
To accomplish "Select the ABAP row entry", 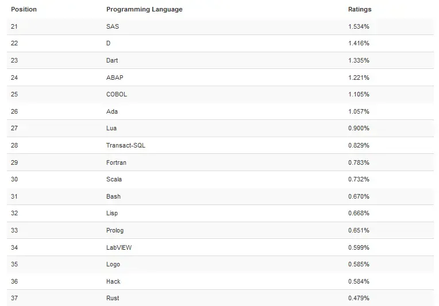I will point(115,78).
